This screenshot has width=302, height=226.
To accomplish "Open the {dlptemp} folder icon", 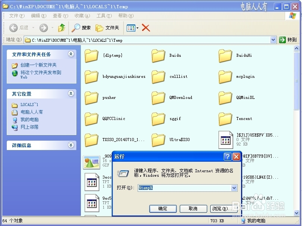I will 91,56.
